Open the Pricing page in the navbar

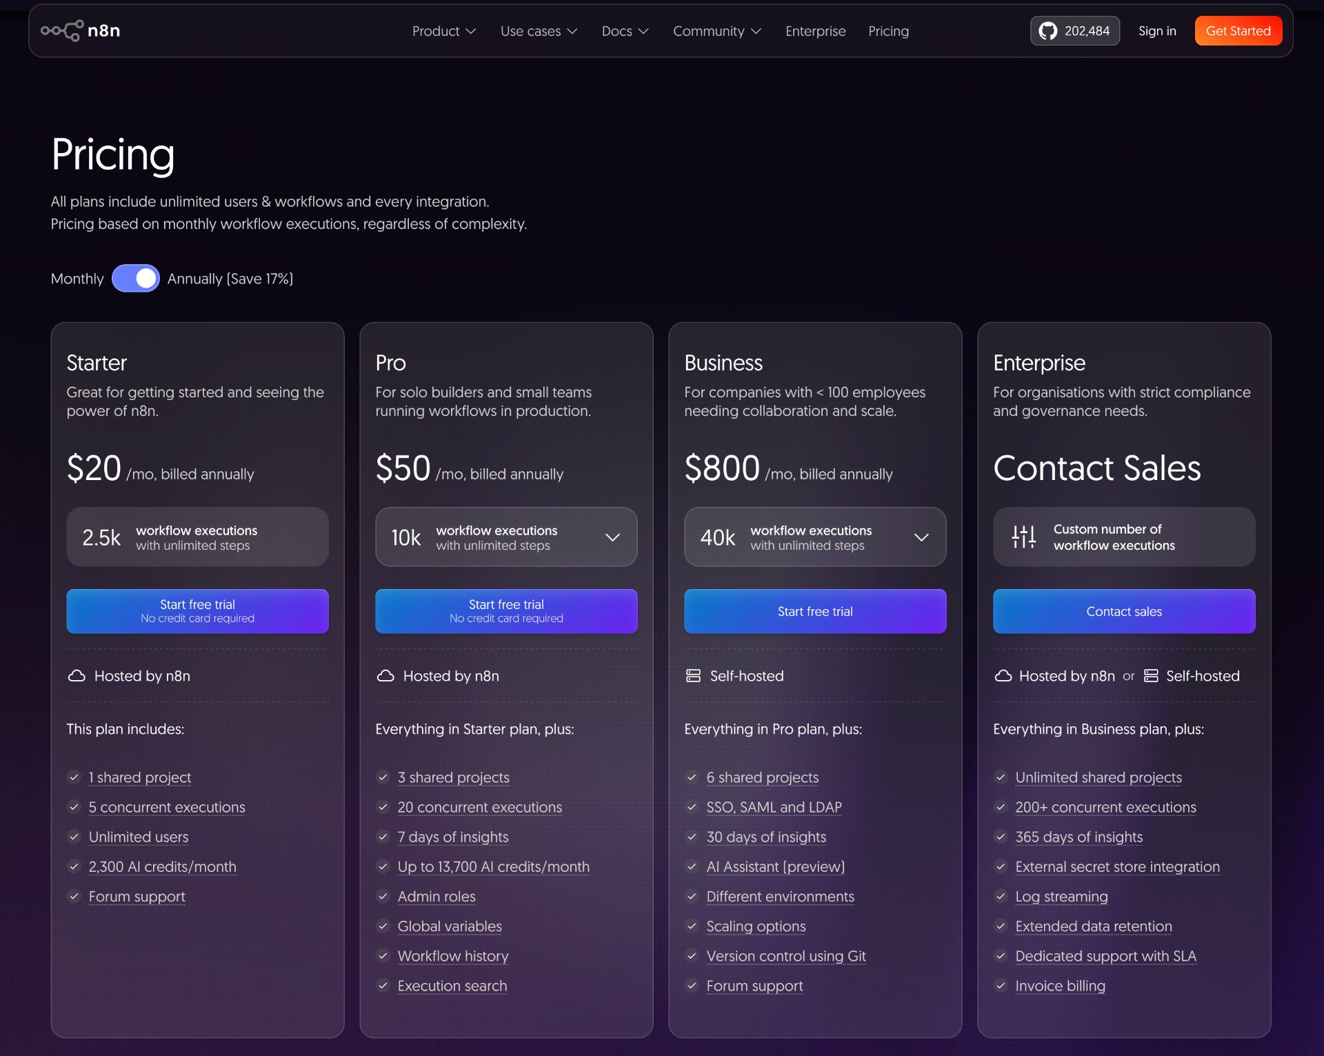point(888,31)
